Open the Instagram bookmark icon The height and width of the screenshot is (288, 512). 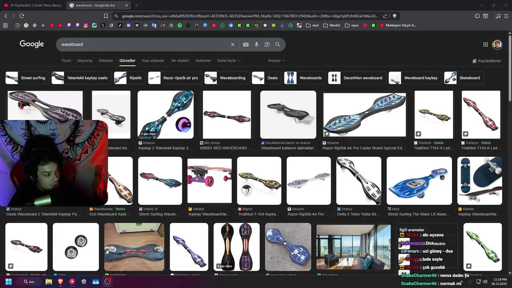(x=86, y=25)
